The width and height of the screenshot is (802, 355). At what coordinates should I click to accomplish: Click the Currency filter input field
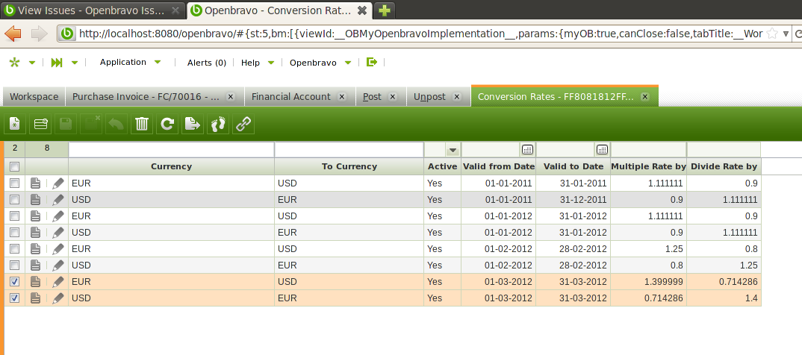pos(171,150)
